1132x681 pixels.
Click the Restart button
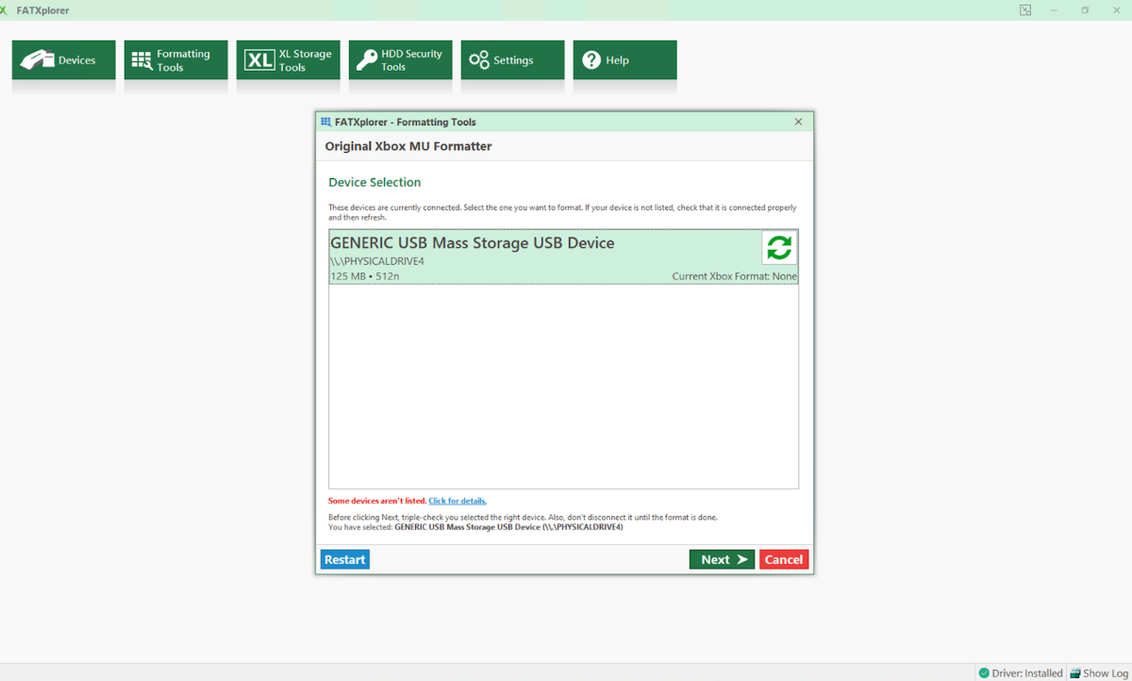pyautogui.click(x=345, y=559)
